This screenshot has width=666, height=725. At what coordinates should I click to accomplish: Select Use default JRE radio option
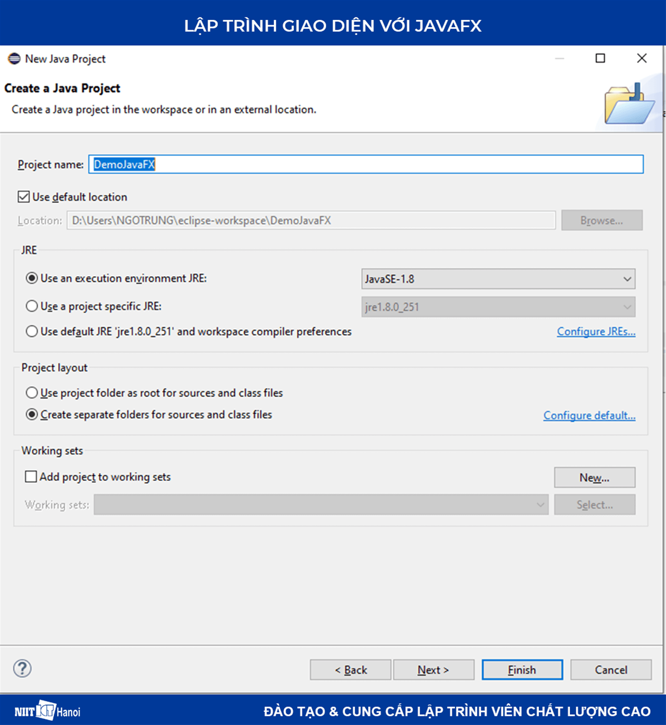tap(32, 332)
